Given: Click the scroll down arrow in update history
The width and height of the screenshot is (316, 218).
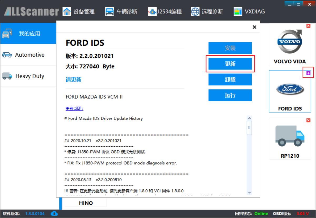Looking at the screenshot, I should pyautogui.click(x=249, y=192).
